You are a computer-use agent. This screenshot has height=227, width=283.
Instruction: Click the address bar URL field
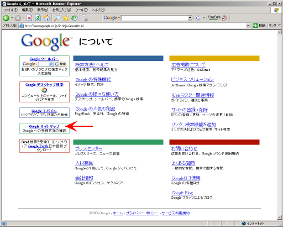click(x=135, y=26)
